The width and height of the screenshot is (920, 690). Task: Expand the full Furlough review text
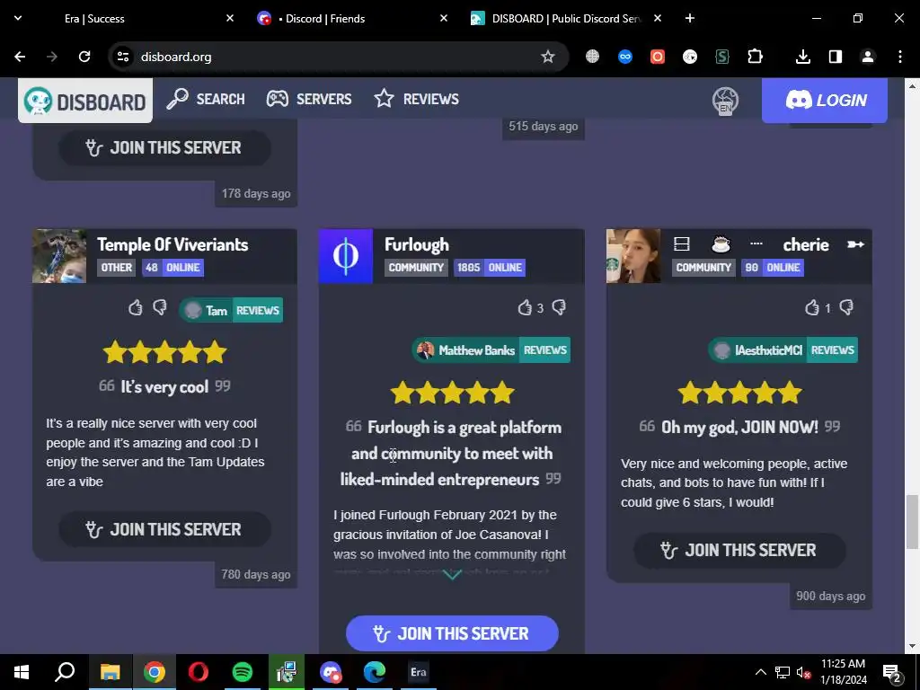click(452, 575)
